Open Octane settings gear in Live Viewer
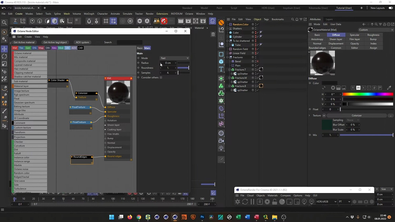 click(x=267, y=202)
